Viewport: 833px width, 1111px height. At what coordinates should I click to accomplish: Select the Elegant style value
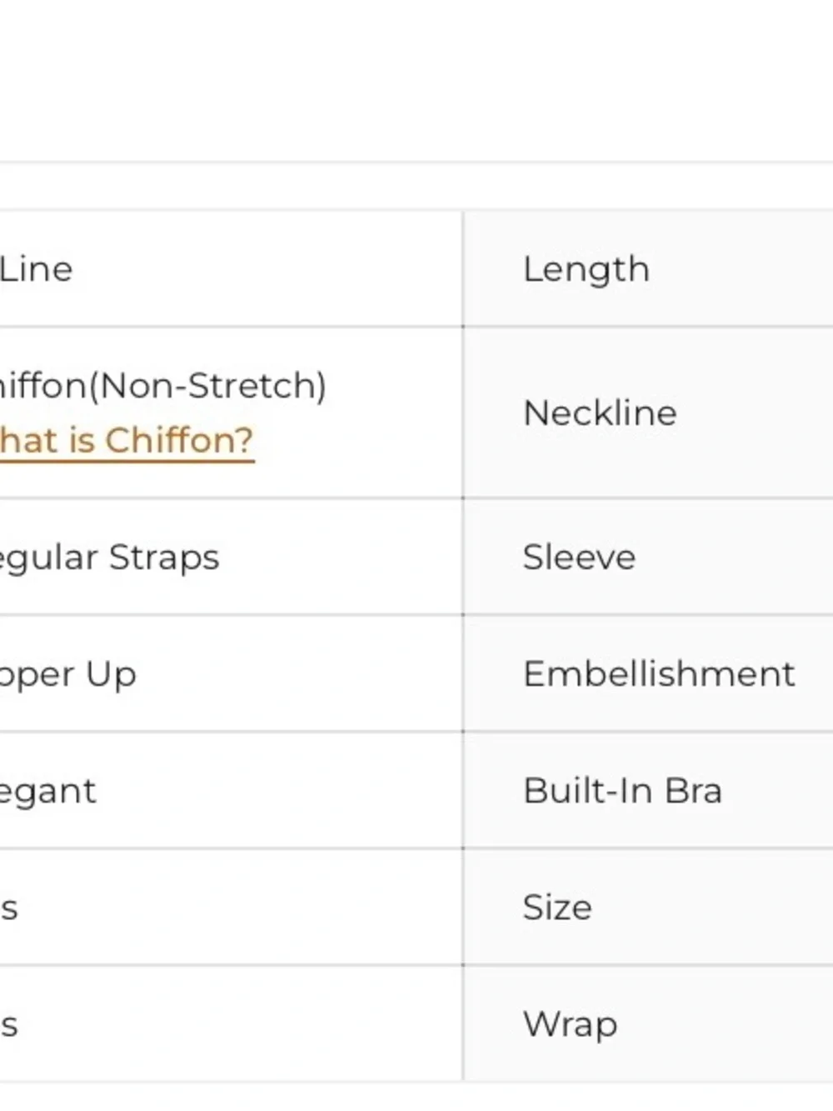coord(48,791)
